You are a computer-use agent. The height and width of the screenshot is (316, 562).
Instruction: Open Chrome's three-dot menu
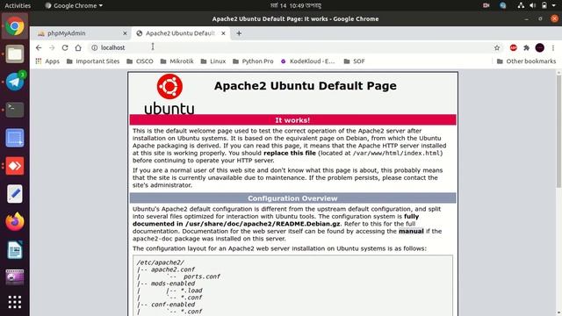[553, 47]
